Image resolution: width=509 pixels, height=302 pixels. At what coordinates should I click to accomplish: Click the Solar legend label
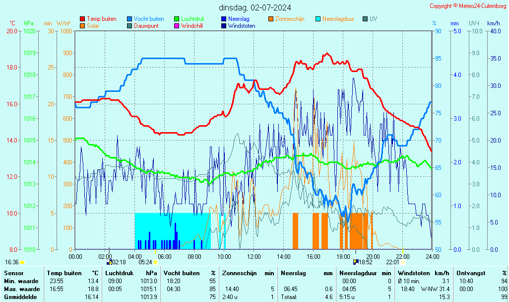tap(93, 26)
